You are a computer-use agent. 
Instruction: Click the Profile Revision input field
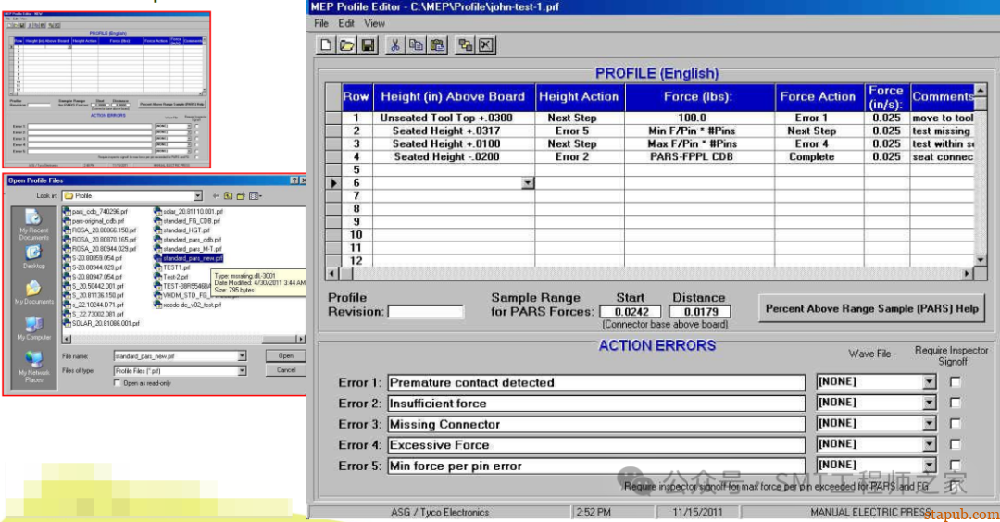[x=425, y=312]
